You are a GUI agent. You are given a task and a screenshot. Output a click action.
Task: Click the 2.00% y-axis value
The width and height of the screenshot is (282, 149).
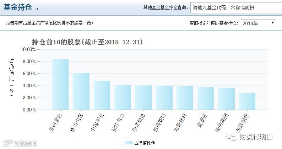coord(29,98)
